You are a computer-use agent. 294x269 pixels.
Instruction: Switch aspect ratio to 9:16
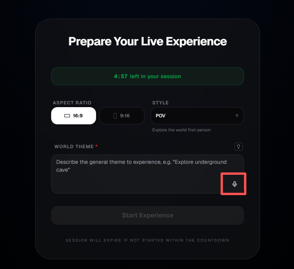pos(122,116)
